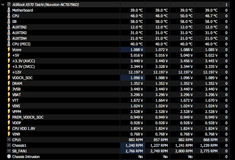Select the CPU (PECI) sensor label
Viewport: 235px width, 160px height.
[21, 44]
